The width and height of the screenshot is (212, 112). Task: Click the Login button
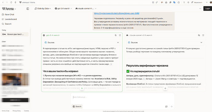tap(207, 9)
